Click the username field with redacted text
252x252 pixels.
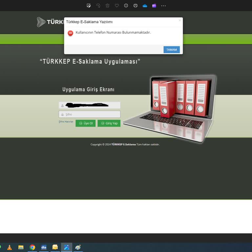90,105
